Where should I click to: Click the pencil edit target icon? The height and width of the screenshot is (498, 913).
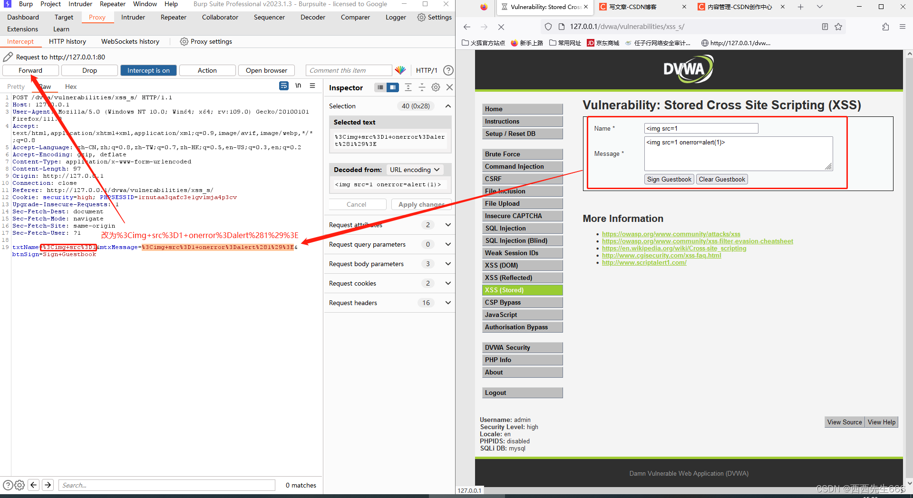[8, 57]
